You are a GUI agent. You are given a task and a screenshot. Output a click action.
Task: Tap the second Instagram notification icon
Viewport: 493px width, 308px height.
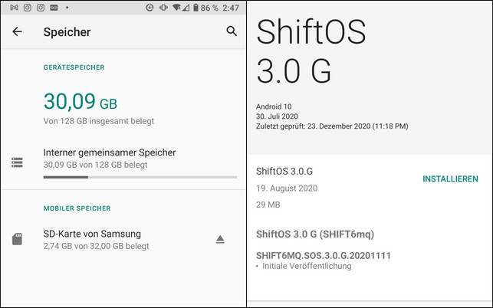pos(41,8)
